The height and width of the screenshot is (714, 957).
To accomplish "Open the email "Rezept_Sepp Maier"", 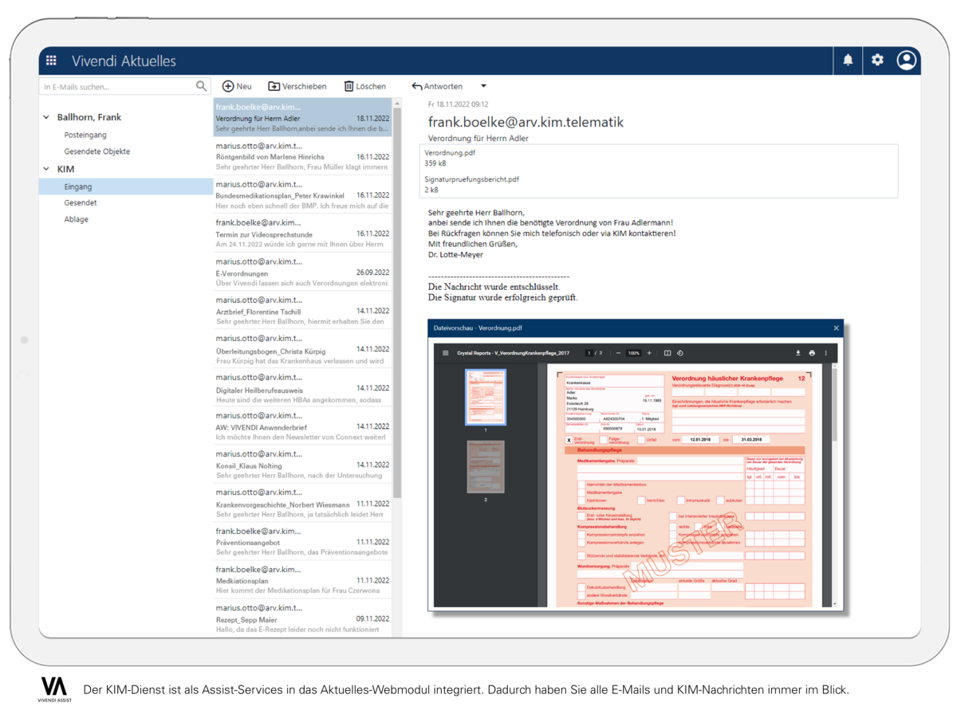I will 303,619.
